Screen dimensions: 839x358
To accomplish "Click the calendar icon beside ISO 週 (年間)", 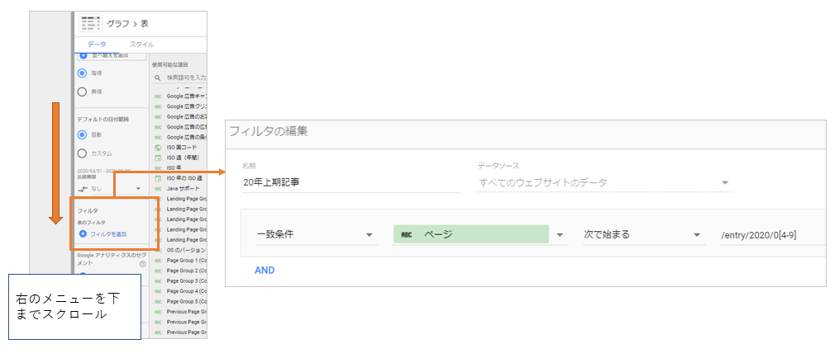I will [x=158, y=158].
